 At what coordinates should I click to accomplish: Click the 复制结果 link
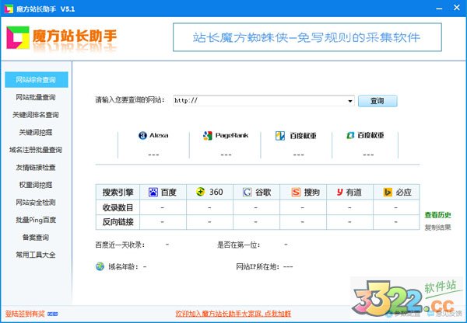437,227
